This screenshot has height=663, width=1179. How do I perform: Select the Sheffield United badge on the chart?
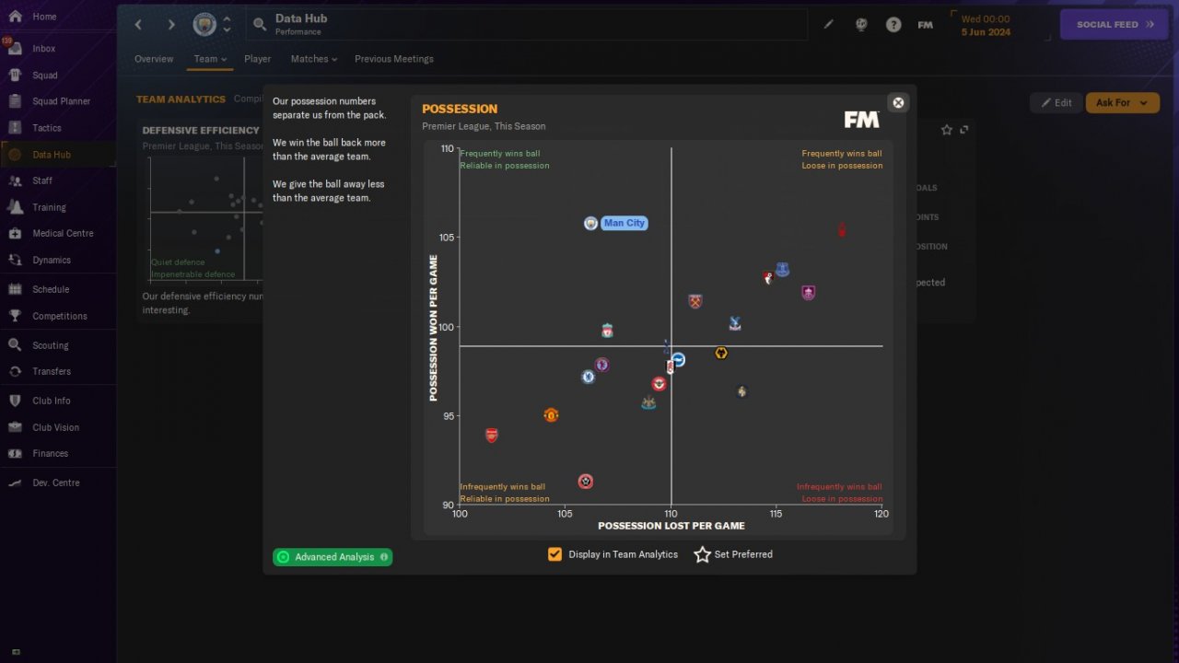(585, 482)
